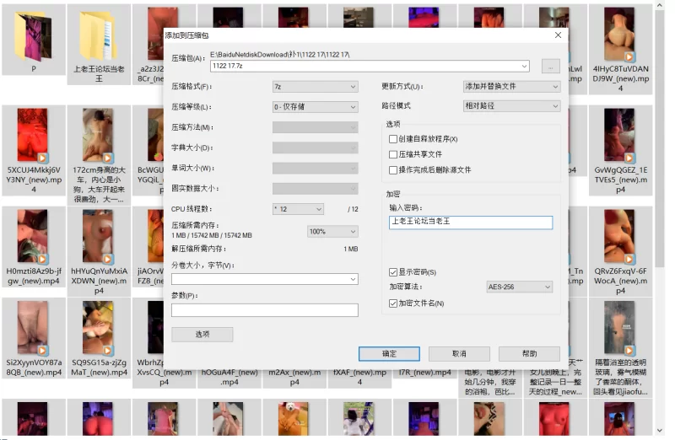Toggle the 加密文件名 checkbox
Screen dimensions: 675x440
click(x=393, y=303)
